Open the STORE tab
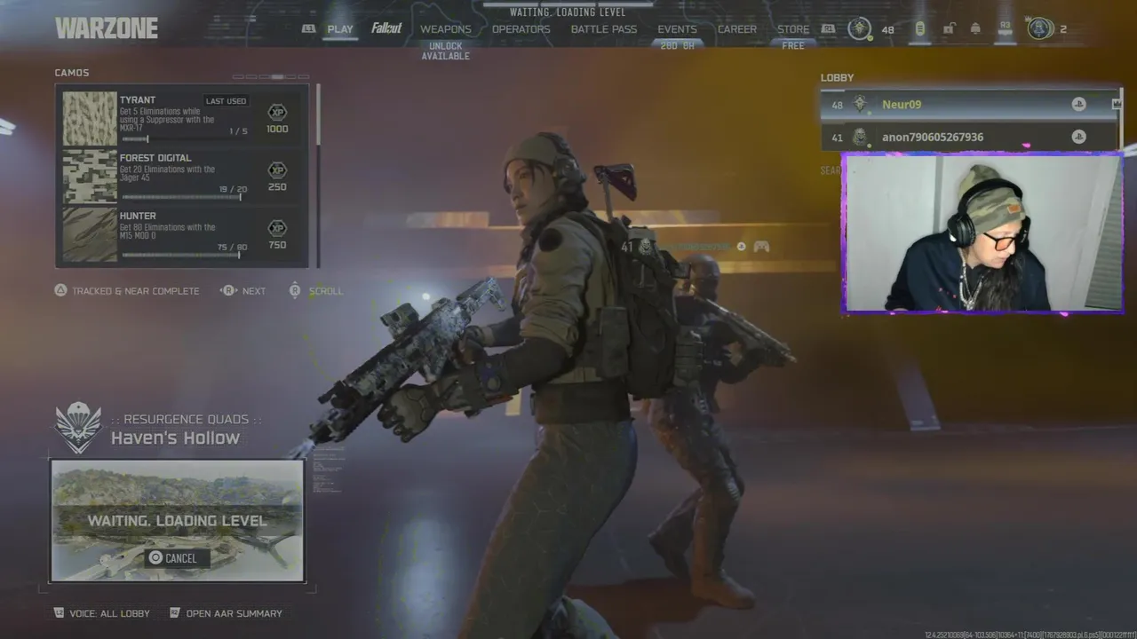Image resolution: width=1137 pixels, height=639 pixels. [x=793, y=29]
